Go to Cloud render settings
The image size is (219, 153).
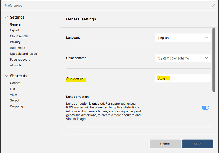(19, 36)
